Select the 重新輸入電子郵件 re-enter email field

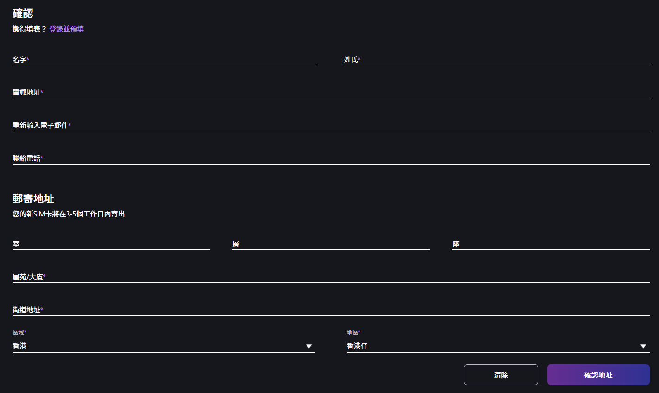(x=331, y=125)
